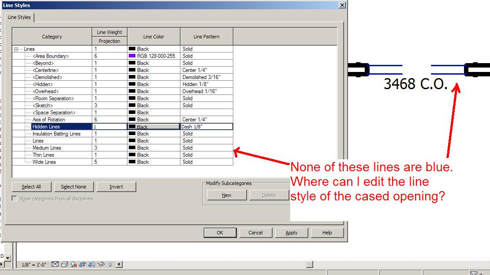Screen dimensions: 490x275
Task: Click the 3468 C.O. tag in drawing
Action: click(415, 84)
